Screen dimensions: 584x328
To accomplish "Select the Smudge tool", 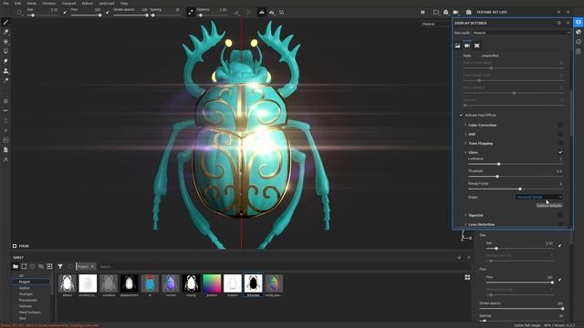I will pyautogui.click(x=5, y=61).
